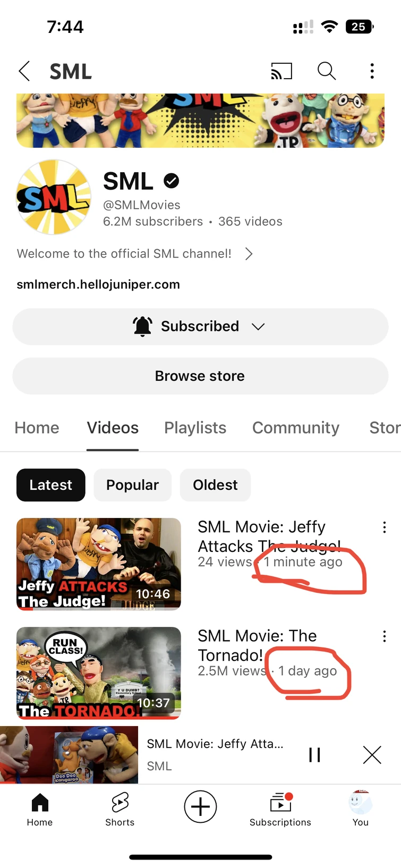Switch to the Community tab
Viewport: 401px width, 868px height.
(x=296, y=428)
